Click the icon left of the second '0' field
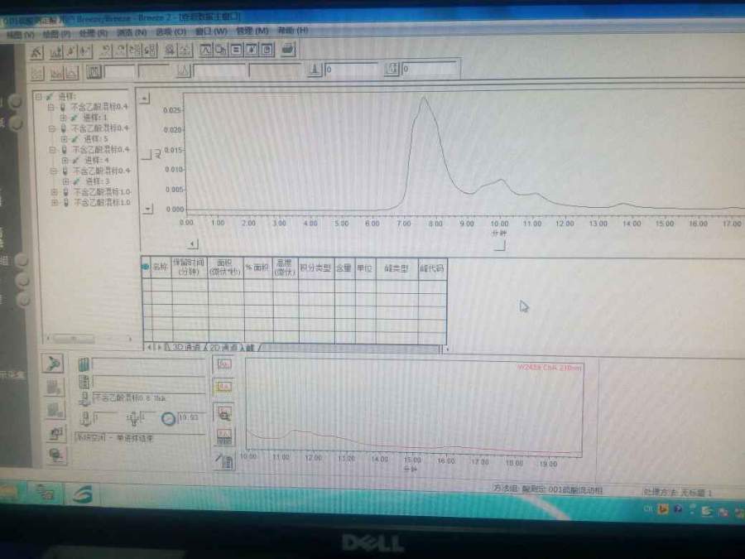The image size is (745, 559). point(392,69)
